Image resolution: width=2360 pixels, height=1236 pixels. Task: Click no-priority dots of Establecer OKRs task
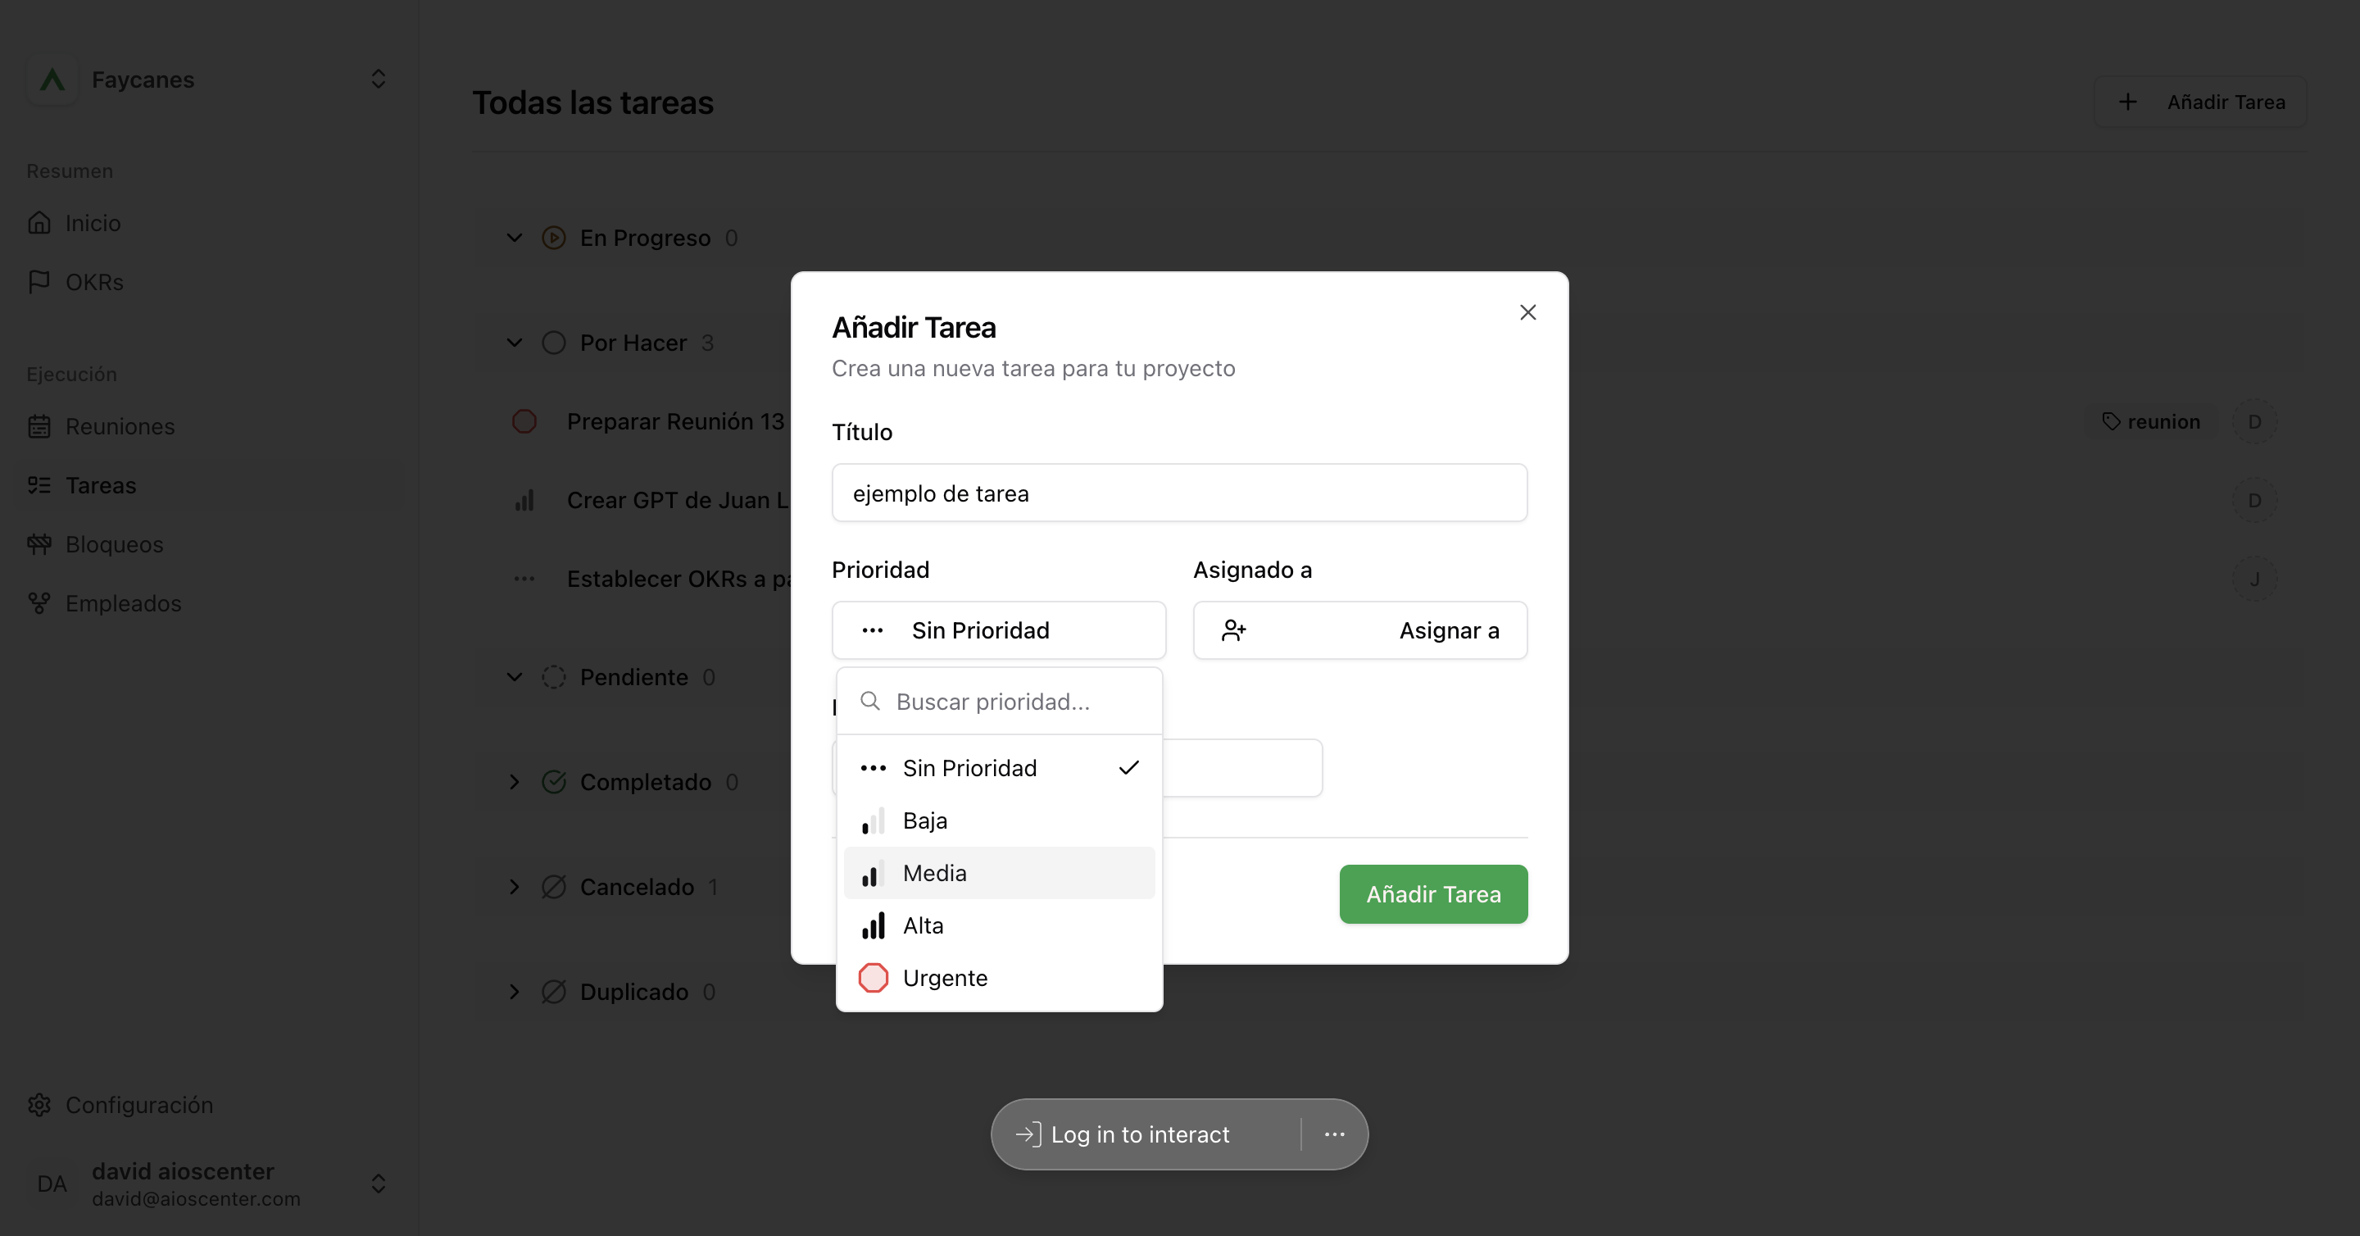(524, 578)
